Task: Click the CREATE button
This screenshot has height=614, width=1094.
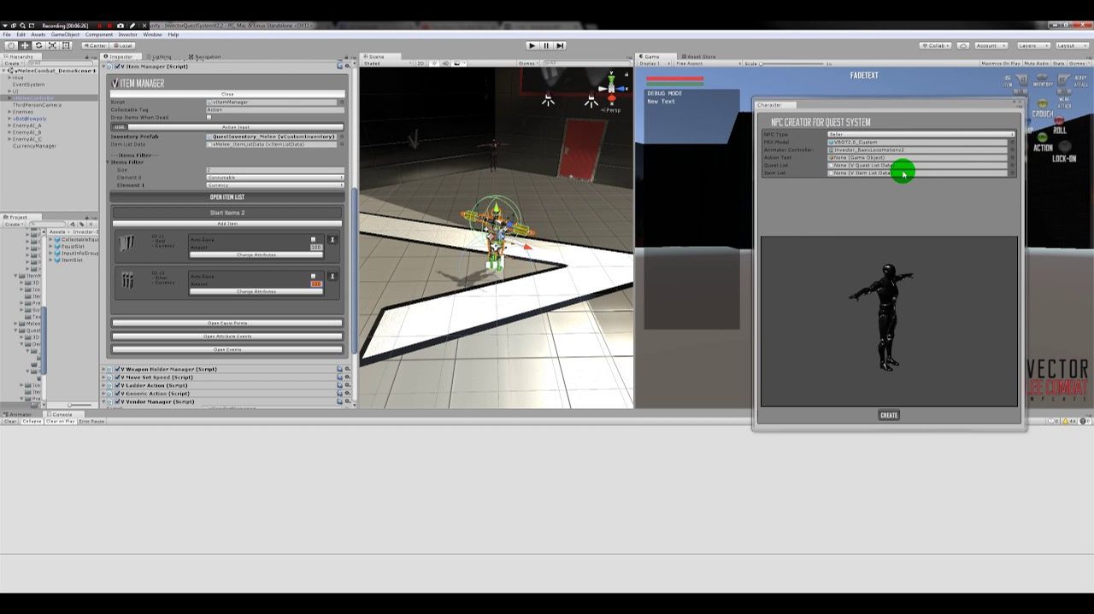Action: point(889,415)
